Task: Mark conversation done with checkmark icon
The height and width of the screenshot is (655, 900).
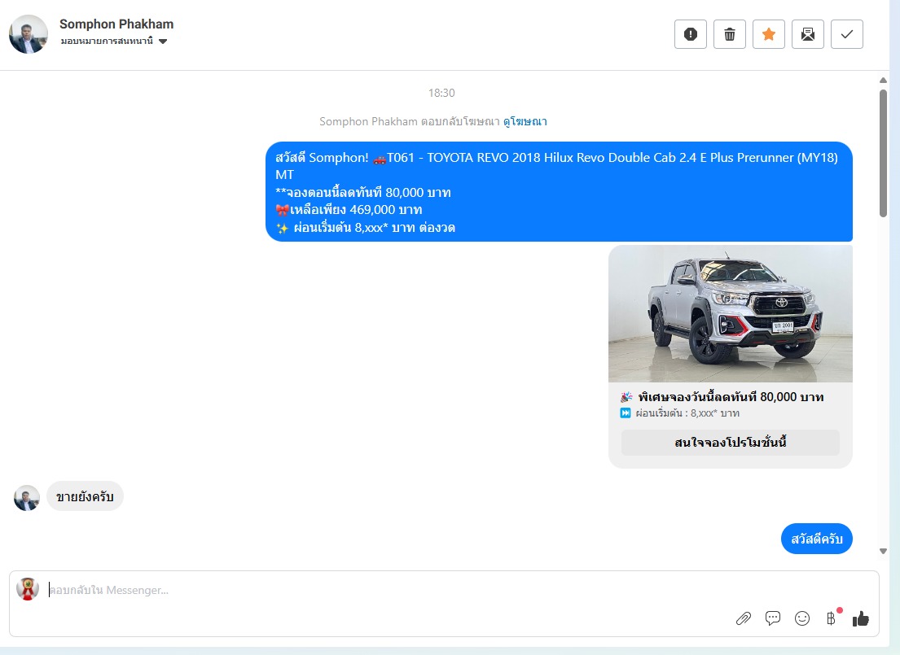Action: pyautogui.click(x=846, y=34)
